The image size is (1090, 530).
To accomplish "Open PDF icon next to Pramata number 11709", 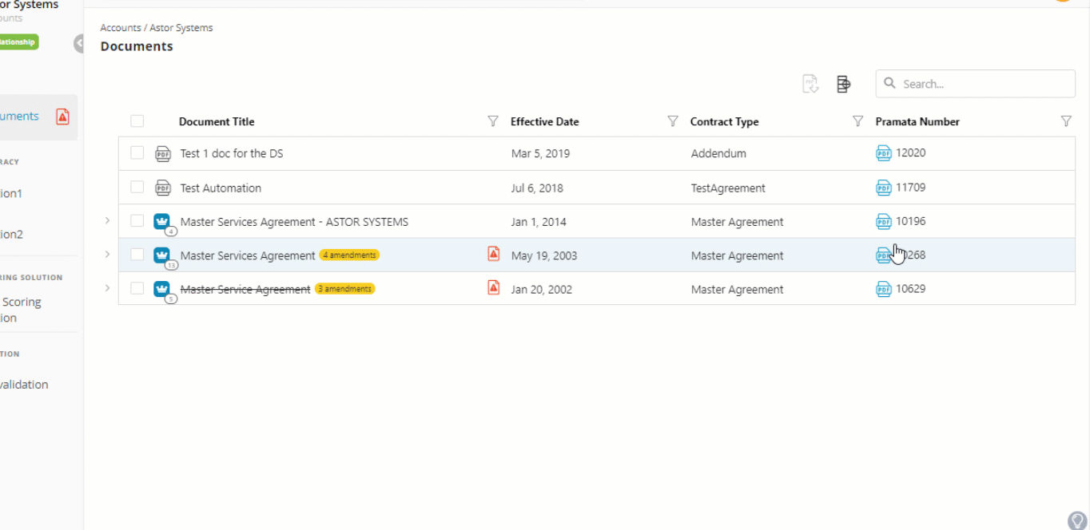I will (x=884, y=188).
